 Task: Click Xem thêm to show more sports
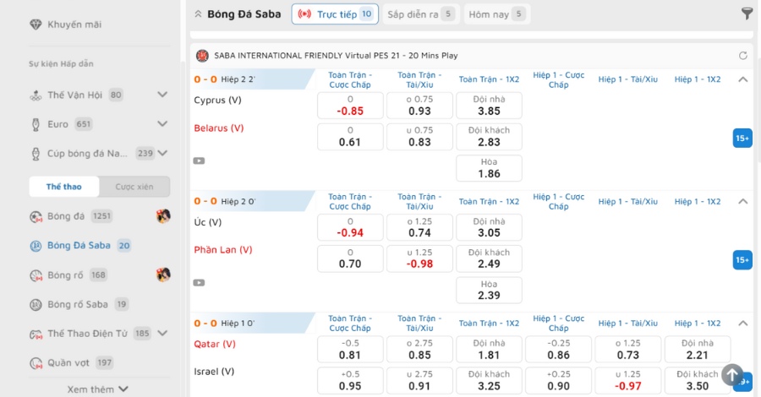click(x=97, y=389)
